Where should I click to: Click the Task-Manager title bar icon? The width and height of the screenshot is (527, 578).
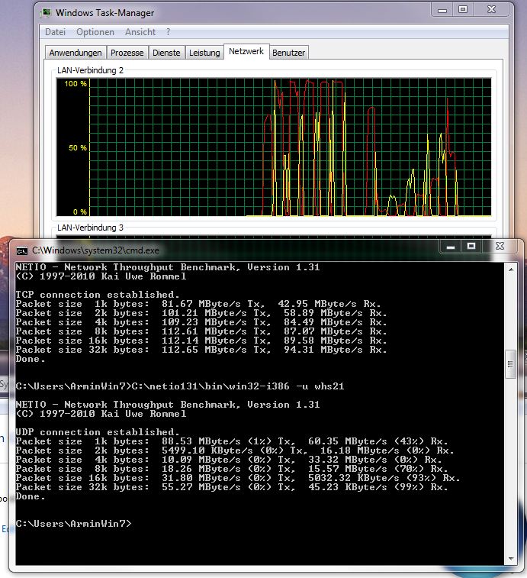click(46, 13)
